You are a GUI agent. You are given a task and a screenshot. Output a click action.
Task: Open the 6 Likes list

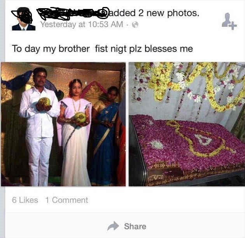click(x=25, y=200)
